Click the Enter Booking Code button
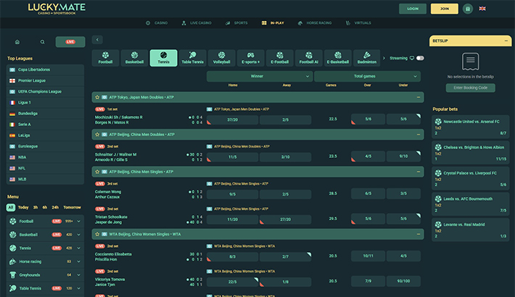This screenshot has height=297, width=515. coord(470,88)
